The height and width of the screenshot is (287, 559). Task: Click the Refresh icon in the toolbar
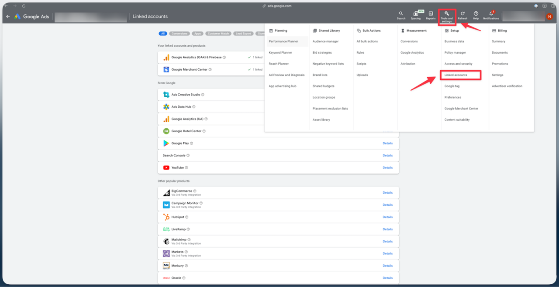click(x=462, y=14)
